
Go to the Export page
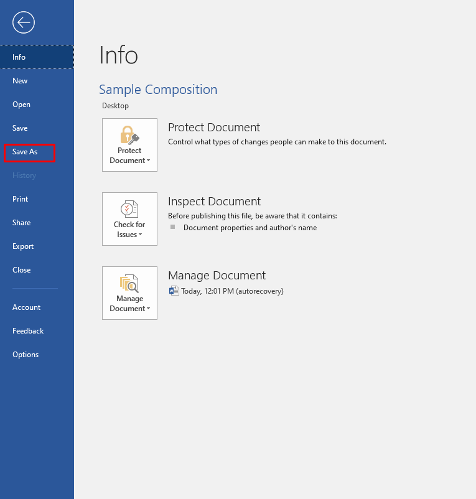[37, 246]
